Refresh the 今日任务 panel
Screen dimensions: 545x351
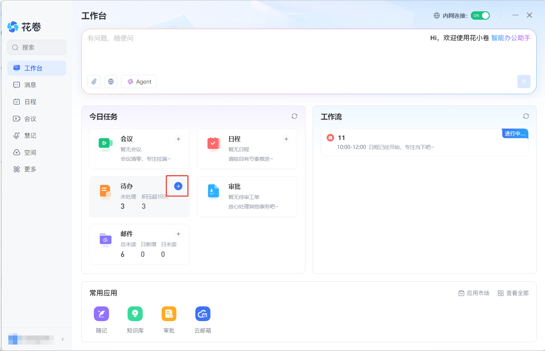294,116
